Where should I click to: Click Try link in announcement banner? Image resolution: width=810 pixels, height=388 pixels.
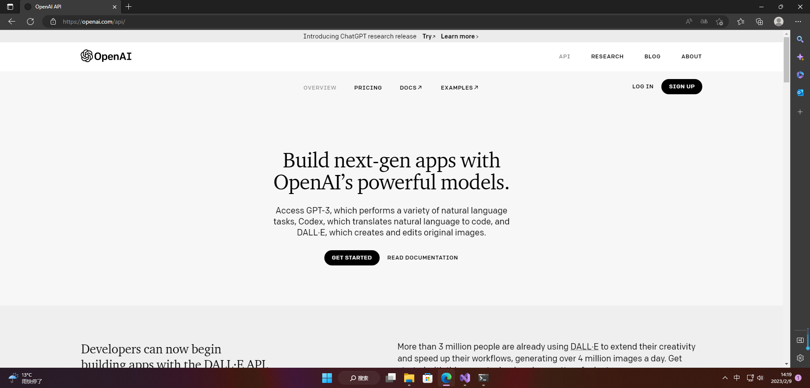pos(429,36)
